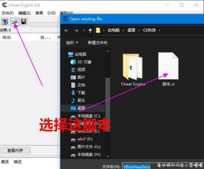
Task: Go back using the dialog back arrow
Action: (x=66, y=31)
